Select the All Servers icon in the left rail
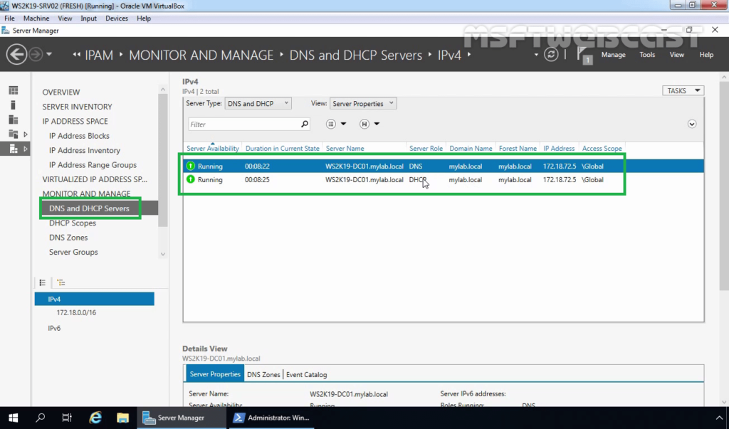This screenshot has width=729, height=429. [14, 120]
